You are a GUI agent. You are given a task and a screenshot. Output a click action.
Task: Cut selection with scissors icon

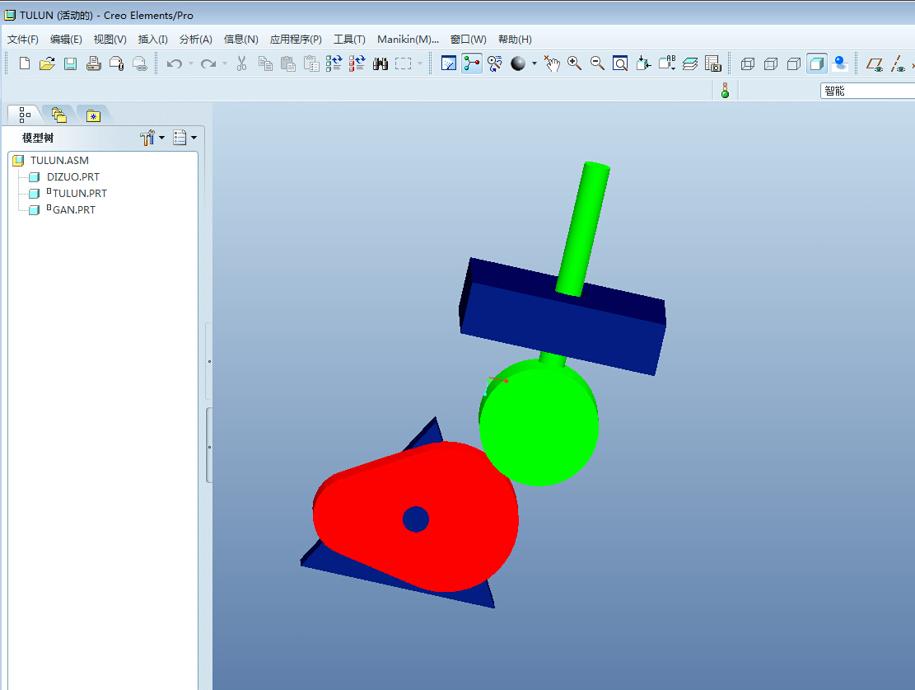tap(241, 63)
